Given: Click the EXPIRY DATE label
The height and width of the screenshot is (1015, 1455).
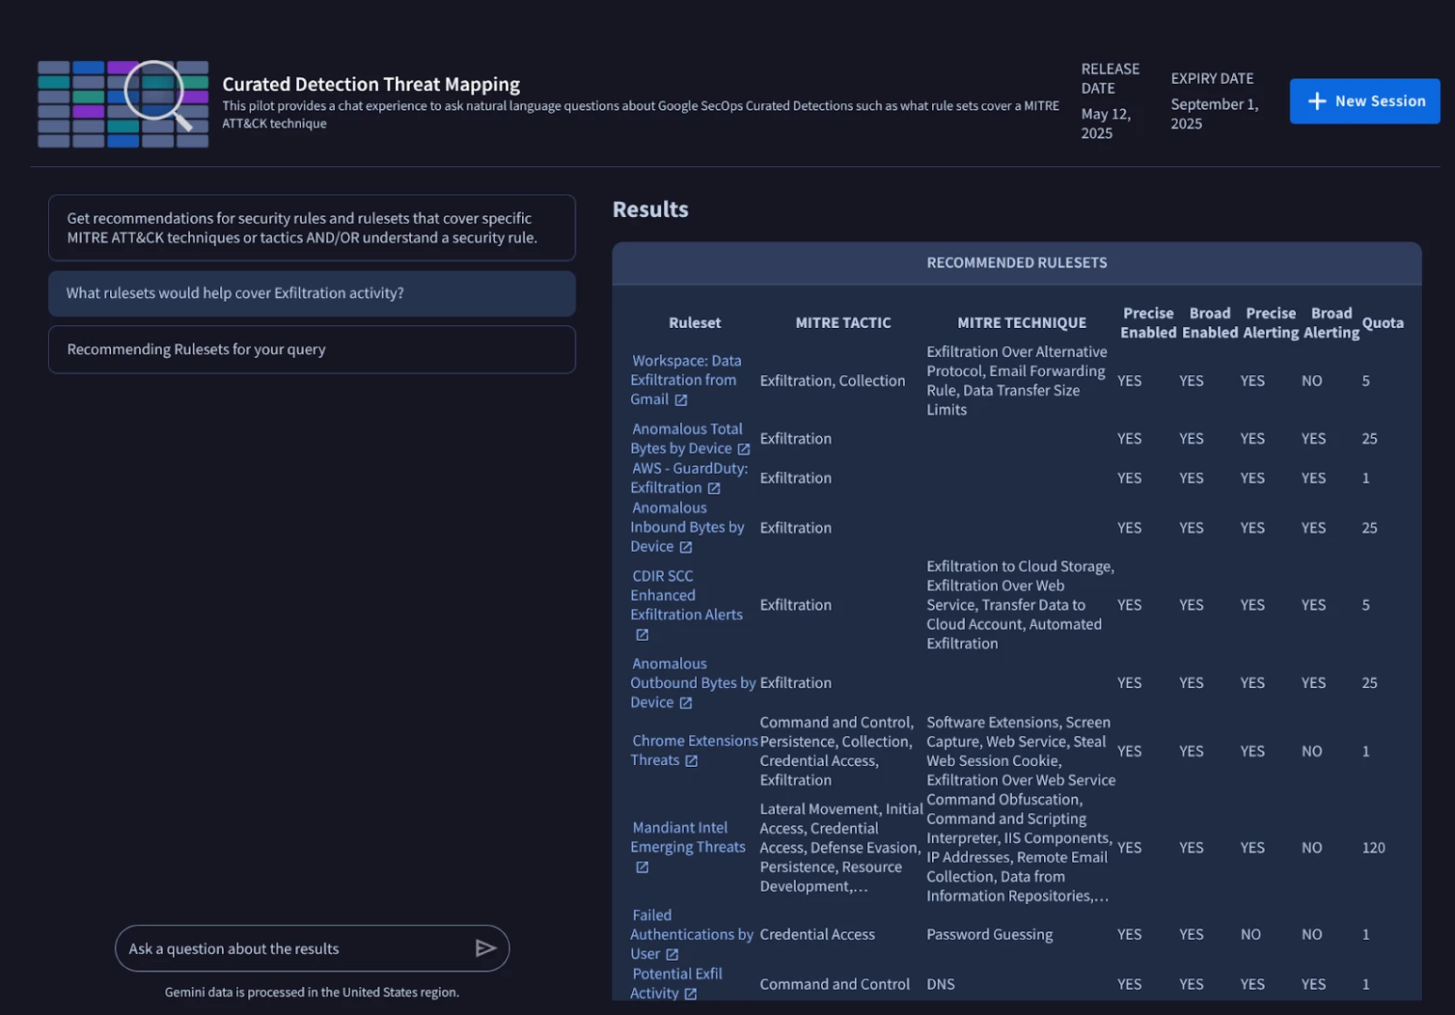Looking at the screenshot, I should click(x=1212, y=78).
